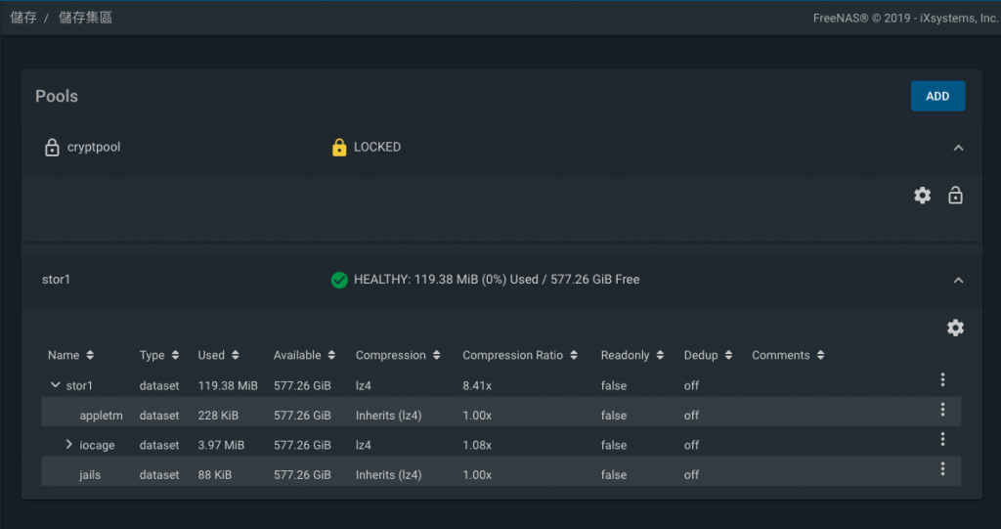Click the 1.08x ratio for iocage
Image resolution: width=1001 pixels, height=529 pixels.
pos(477,445)
